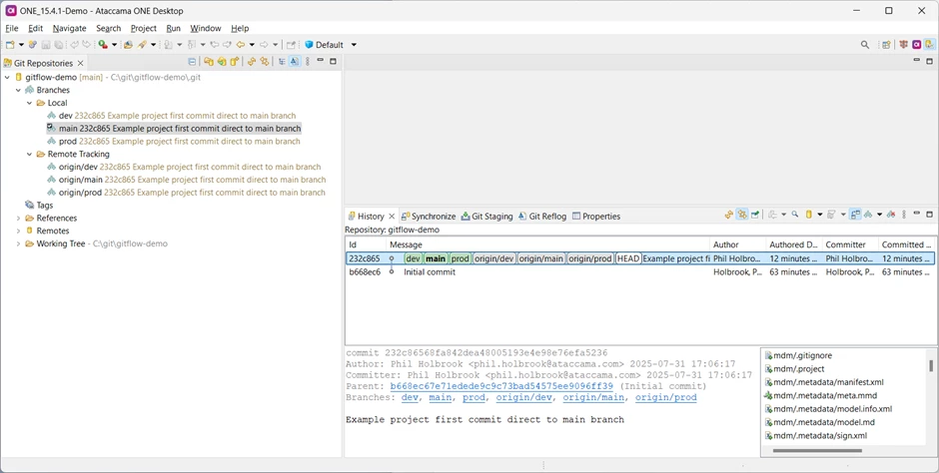Click the Open Perspective icon

click(886, 45)
